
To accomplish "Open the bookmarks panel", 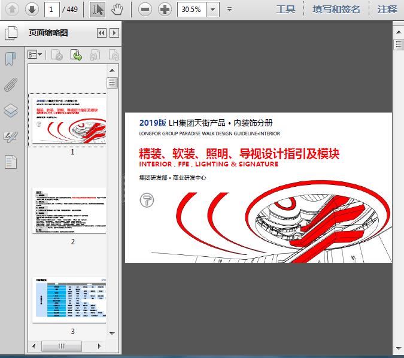I will (x=11, y=59).
